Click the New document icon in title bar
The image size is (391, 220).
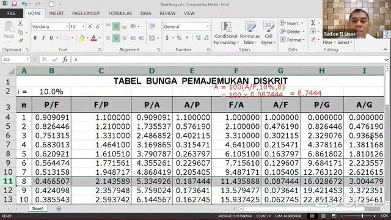(51, 4)
